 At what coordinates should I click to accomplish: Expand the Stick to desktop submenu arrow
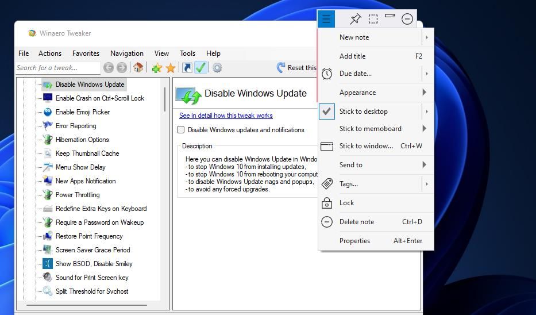pos(427,112)
